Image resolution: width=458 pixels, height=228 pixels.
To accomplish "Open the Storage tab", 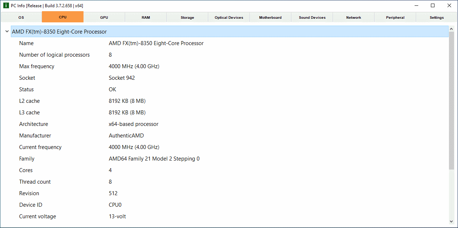I will coord(187,17).
